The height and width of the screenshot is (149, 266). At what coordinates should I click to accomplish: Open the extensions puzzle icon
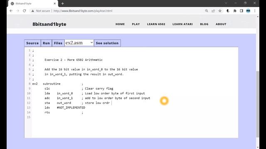coord(235,11)
